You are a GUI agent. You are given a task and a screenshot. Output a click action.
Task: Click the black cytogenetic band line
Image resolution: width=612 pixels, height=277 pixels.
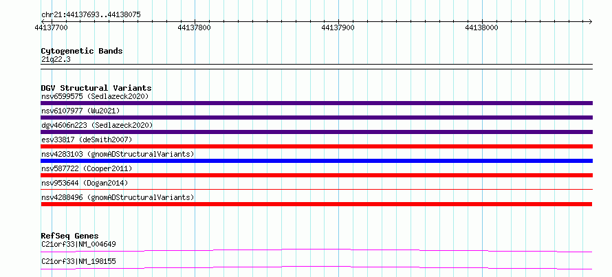pos(316,67)
